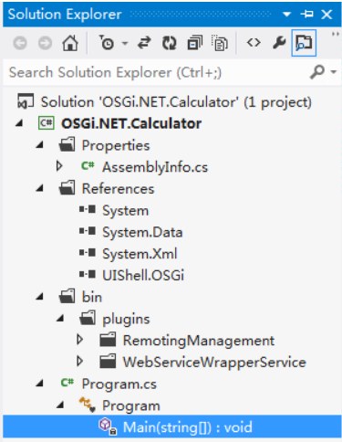Viewport: 342px width, 442px height.
Task: Click the Properties folder icon
Action: point(67,144)
